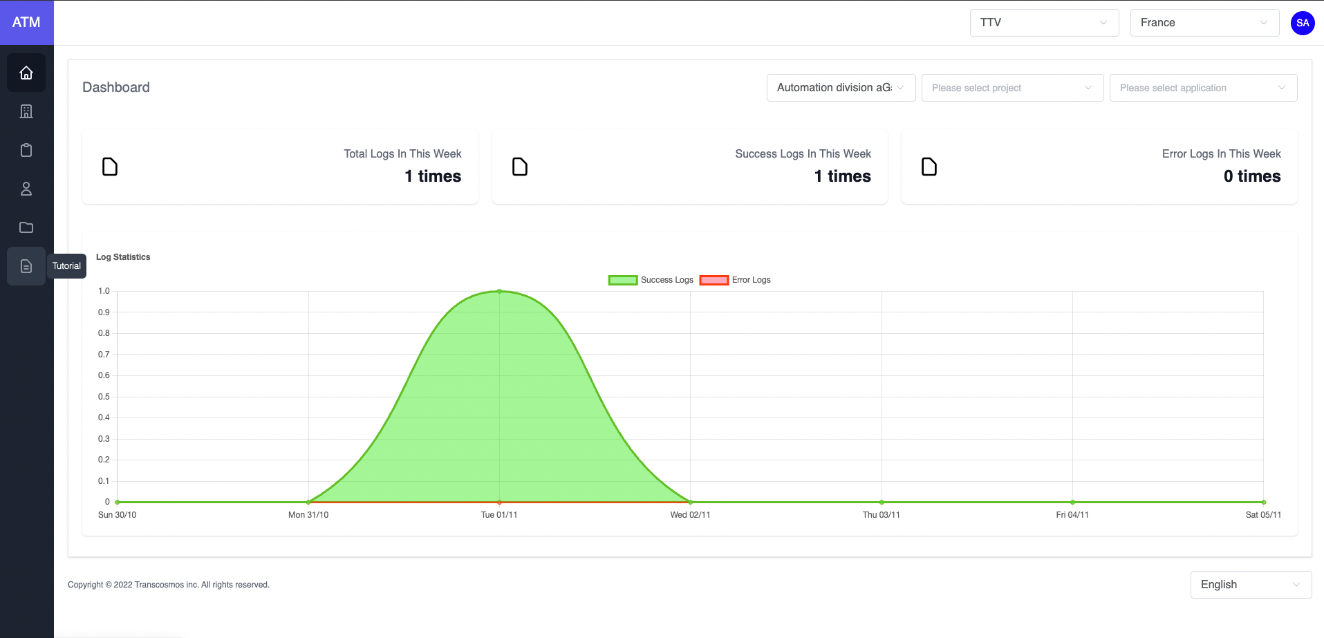Open the 'Please select project' dropdown
Screen dimensions: 1324x638
point(1012,88)
